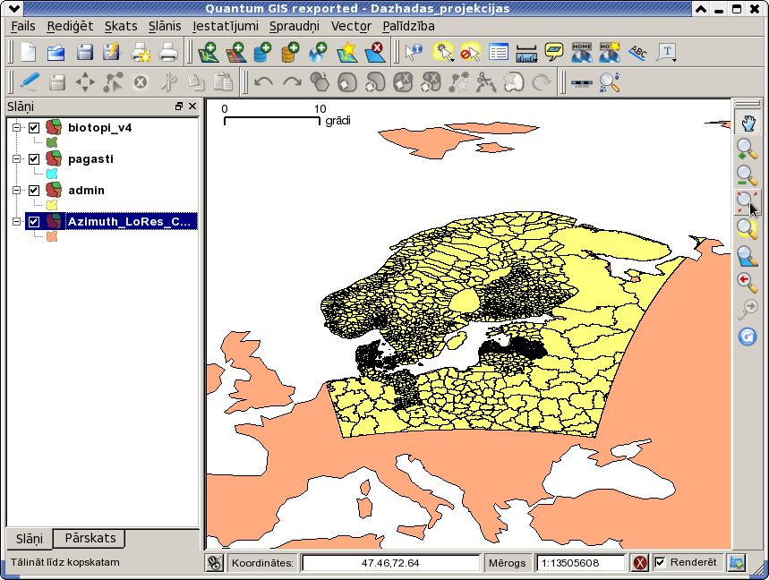769x580 pixels.
Task: Open the attribute table
Action: pyautogui.click(x=499, y=52)
